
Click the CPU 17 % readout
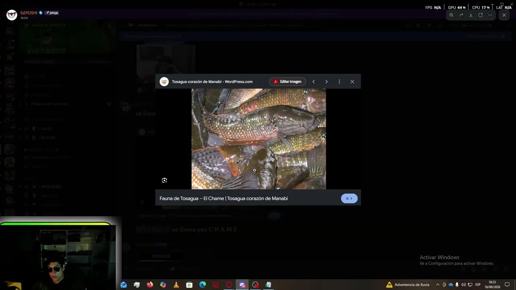[x=481, y=8]
